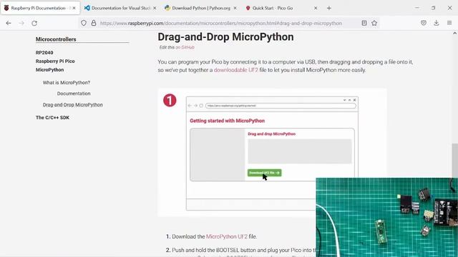Image resolution: width=458 pixels, height=257 pixels.
Task: Click the page vertical scrollbar thumb
Action: coord(455,160)
